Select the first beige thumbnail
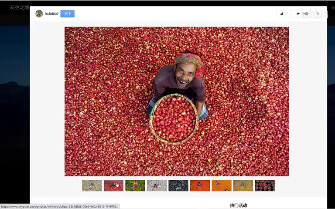Screen dimensions: 335x209 pyautogui.click(x=92, y=185)
